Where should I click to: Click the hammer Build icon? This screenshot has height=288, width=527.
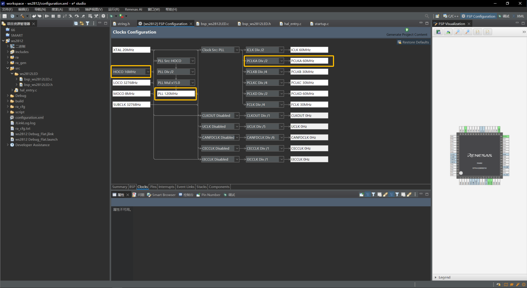23,16
